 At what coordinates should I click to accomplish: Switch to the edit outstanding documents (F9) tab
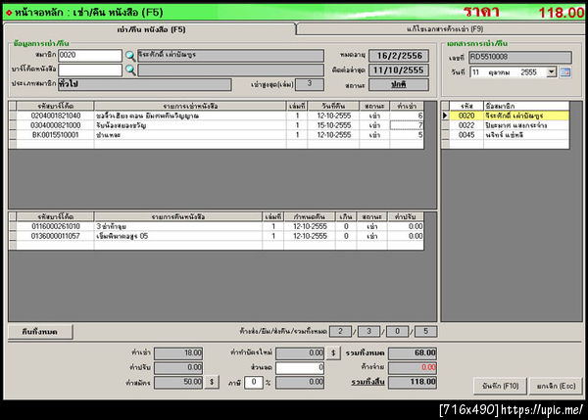445,28
